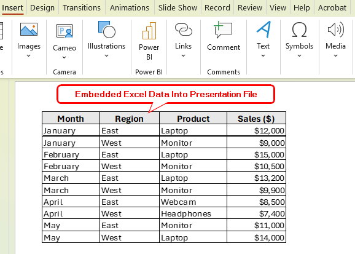Viewport: 355px width, 254px height.
Task: Click the Monitor cell in May row
Action: pos(193,225)
